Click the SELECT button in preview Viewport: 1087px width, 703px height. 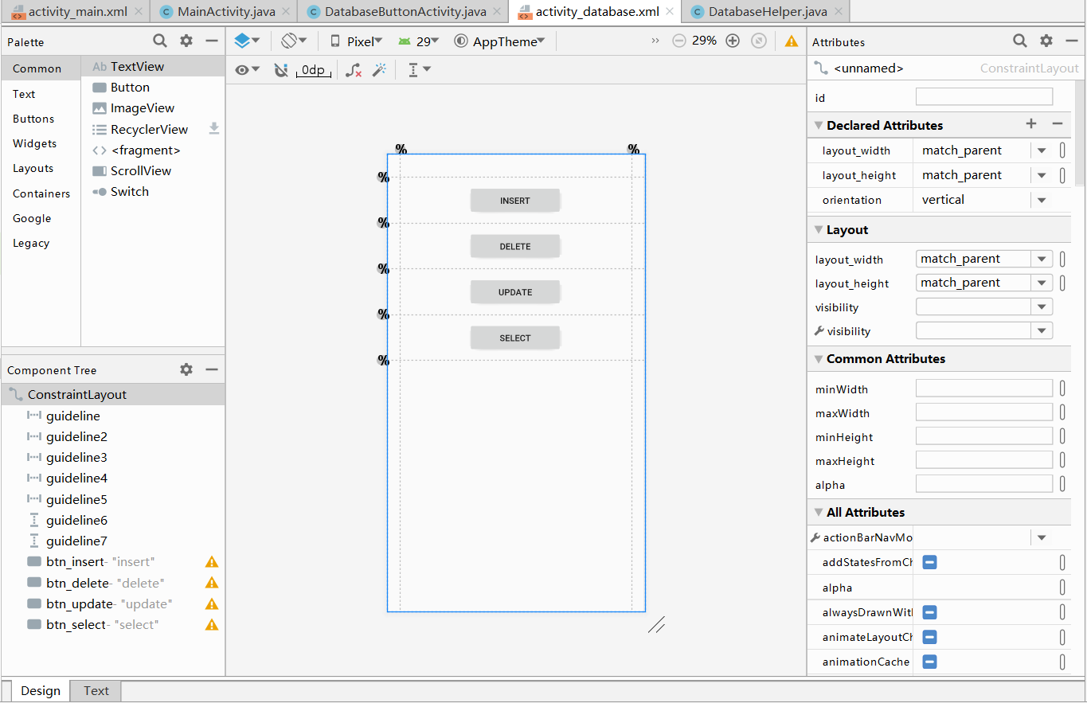point(515,338)
